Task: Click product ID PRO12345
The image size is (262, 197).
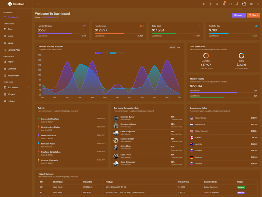Action: tap(88, 187)
